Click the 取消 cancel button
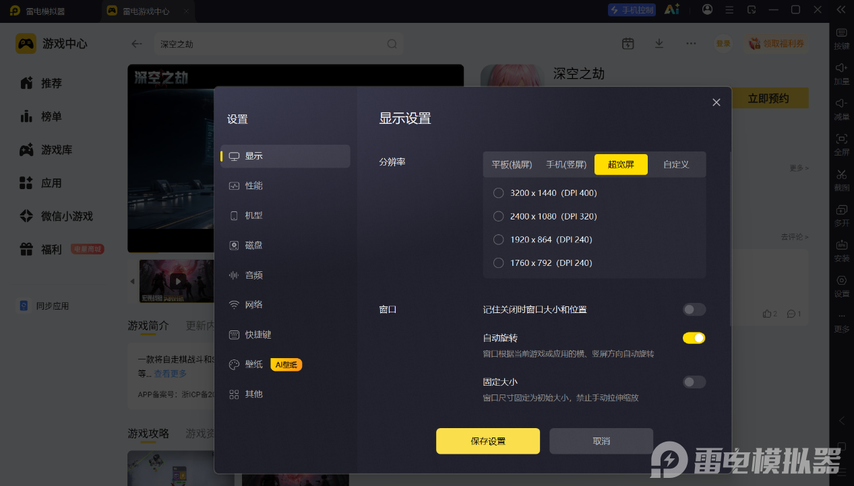The height and width of the screenshot is (486, 854). pyautogui.click(x=601, y=442)
